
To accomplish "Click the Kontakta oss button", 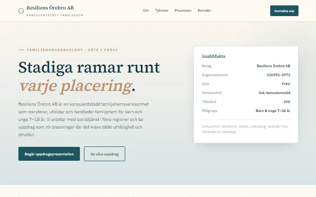I will [284, 11].
